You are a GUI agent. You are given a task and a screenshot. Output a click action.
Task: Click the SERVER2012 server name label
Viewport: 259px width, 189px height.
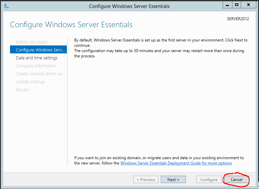coord(238,19)
